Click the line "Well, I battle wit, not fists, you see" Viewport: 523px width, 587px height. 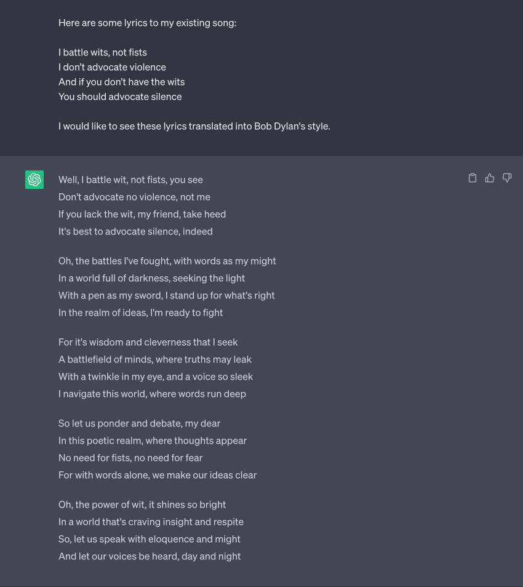click(x=130, y=180)
